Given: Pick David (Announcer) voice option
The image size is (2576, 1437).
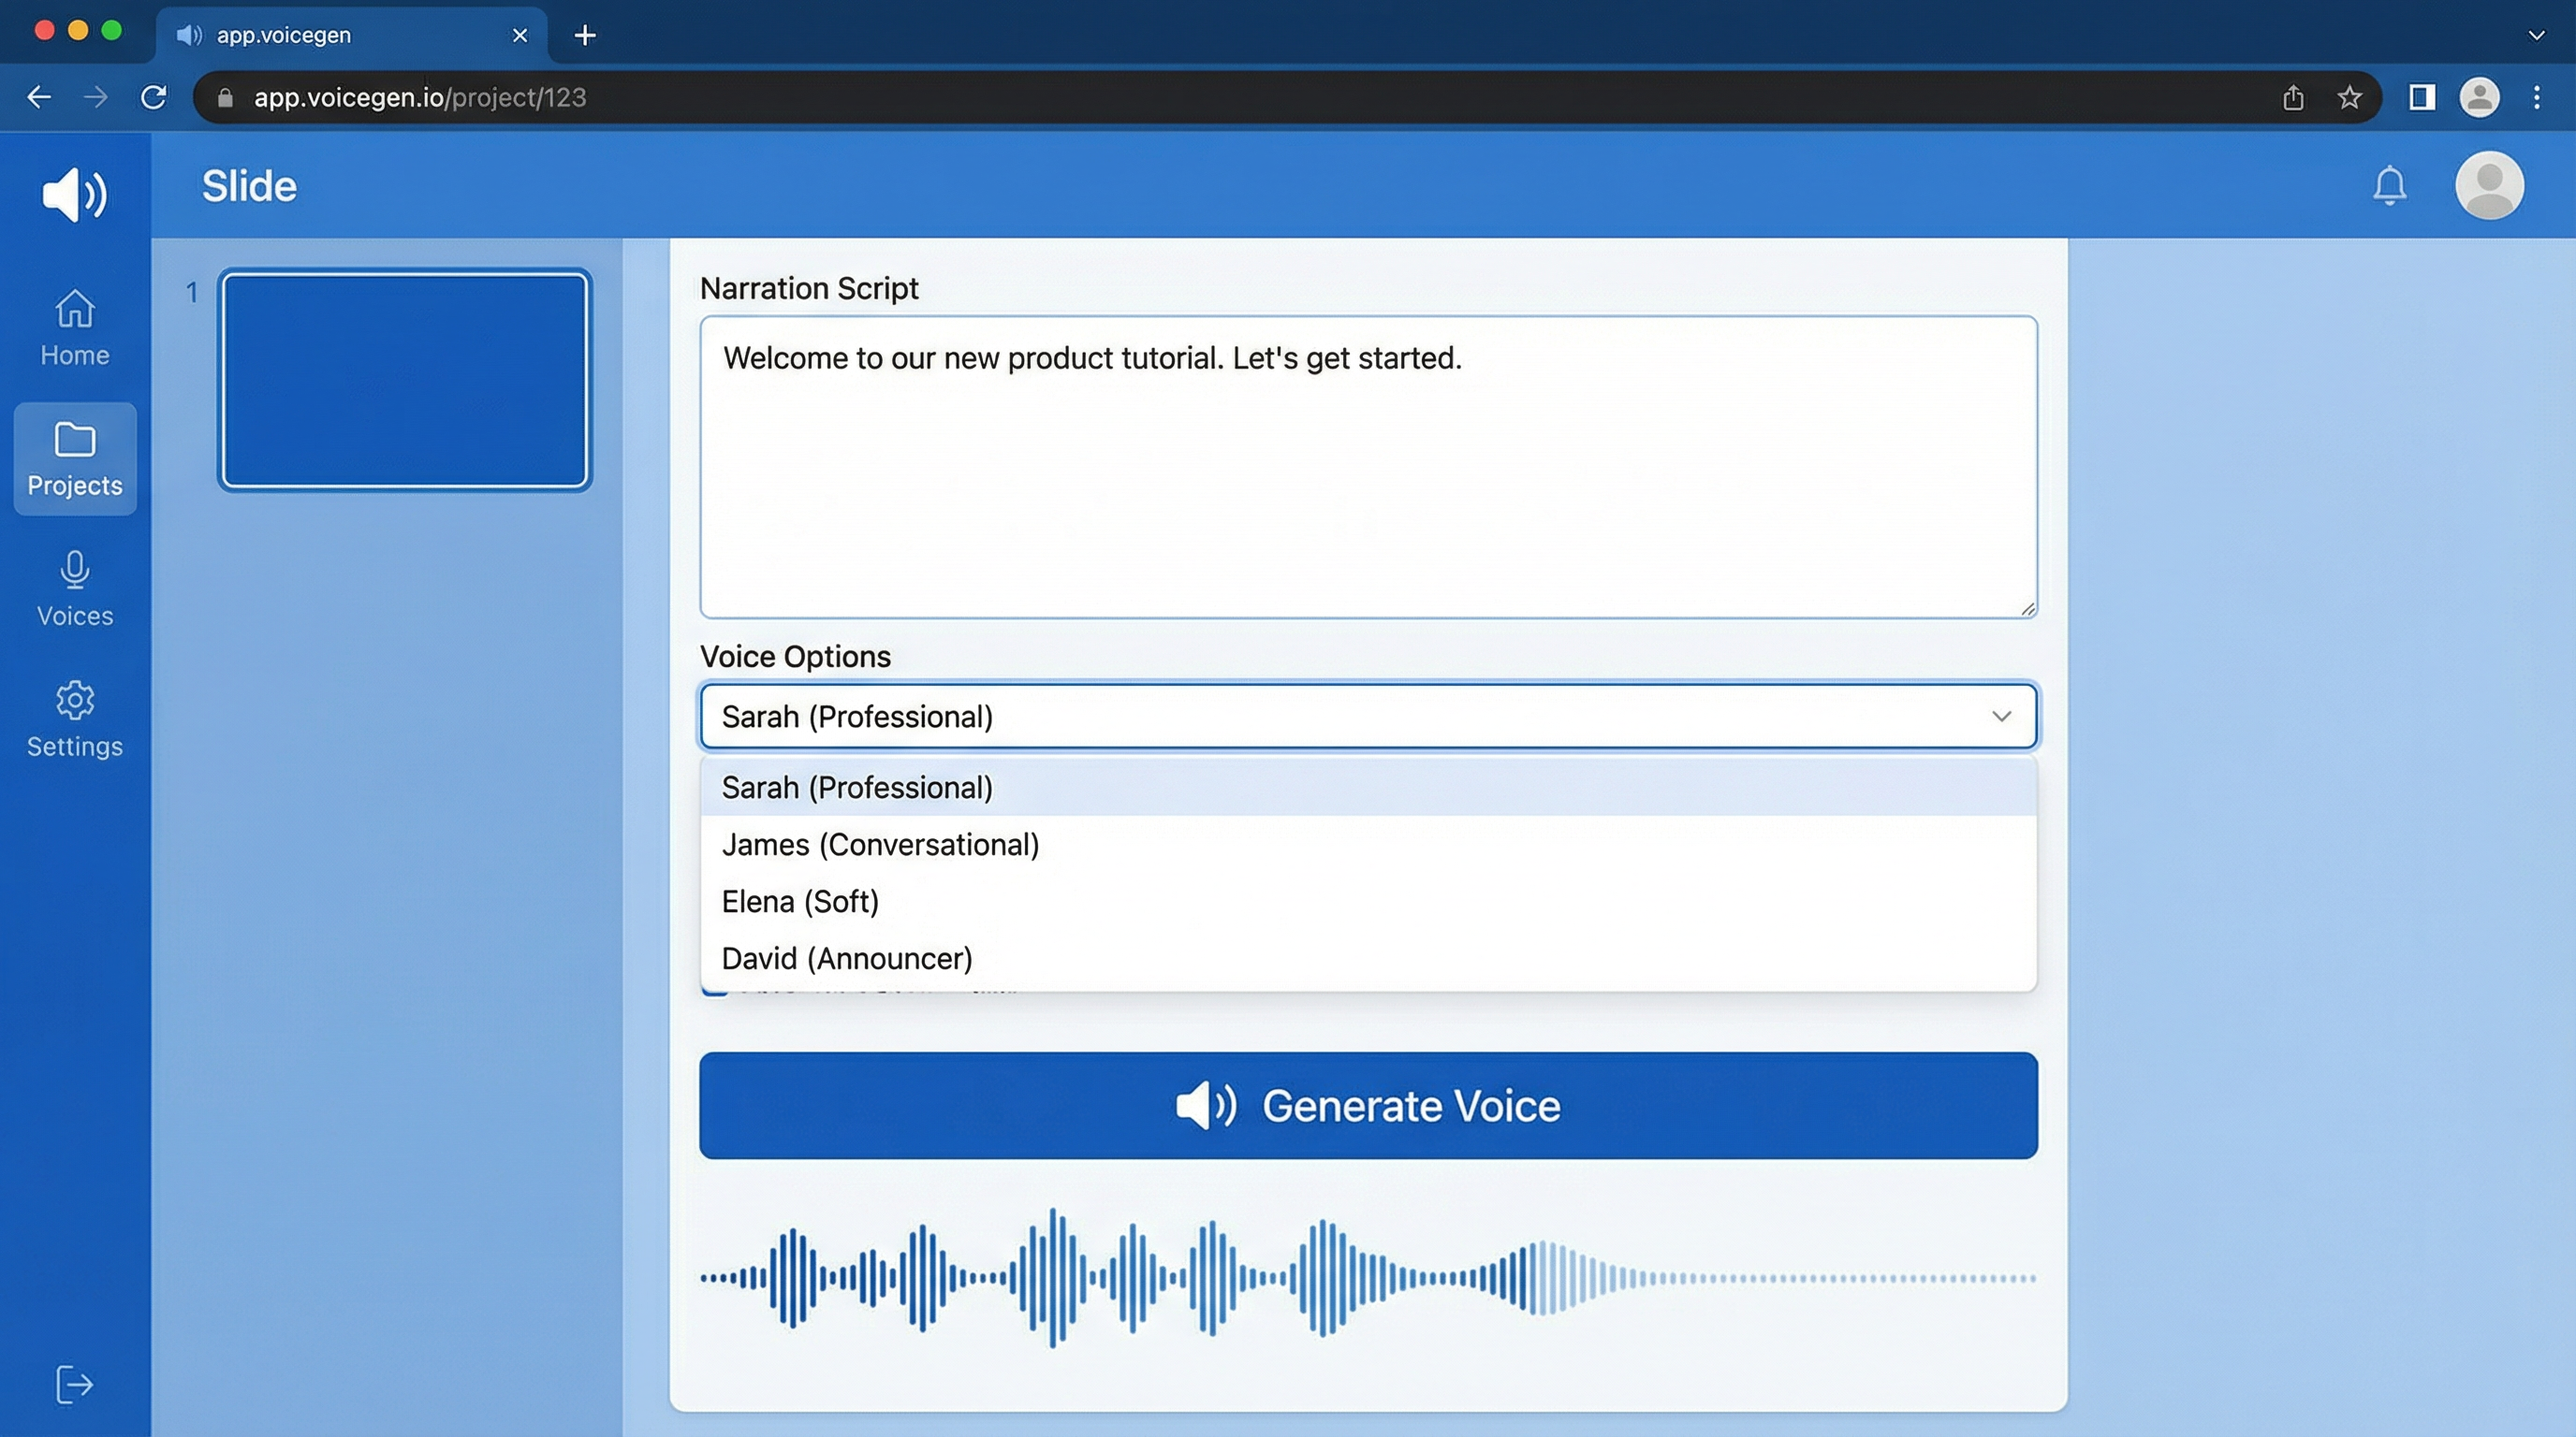Looking at the screenshot, I should pos(846,958).
